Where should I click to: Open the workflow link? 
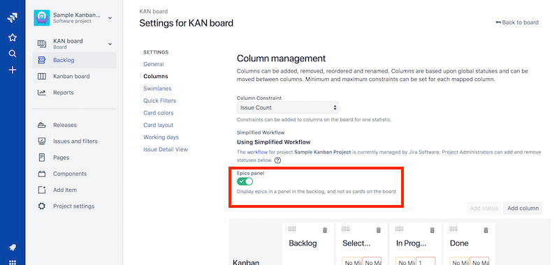257,152
